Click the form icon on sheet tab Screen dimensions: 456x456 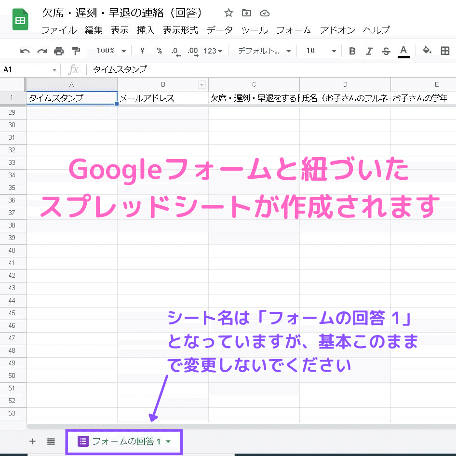(x=83, y=442)
